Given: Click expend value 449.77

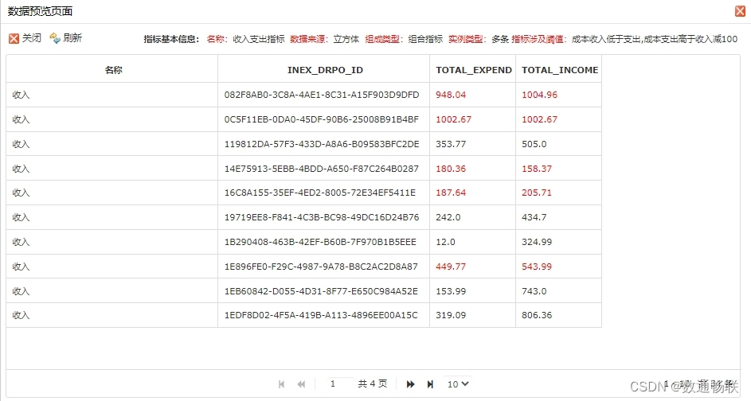Looking at the screenshot, I should (451, 267).
